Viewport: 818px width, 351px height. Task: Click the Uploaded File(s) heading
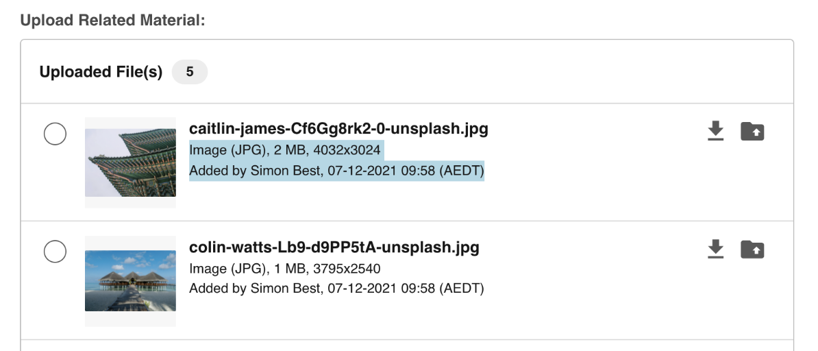coord(101,72)
